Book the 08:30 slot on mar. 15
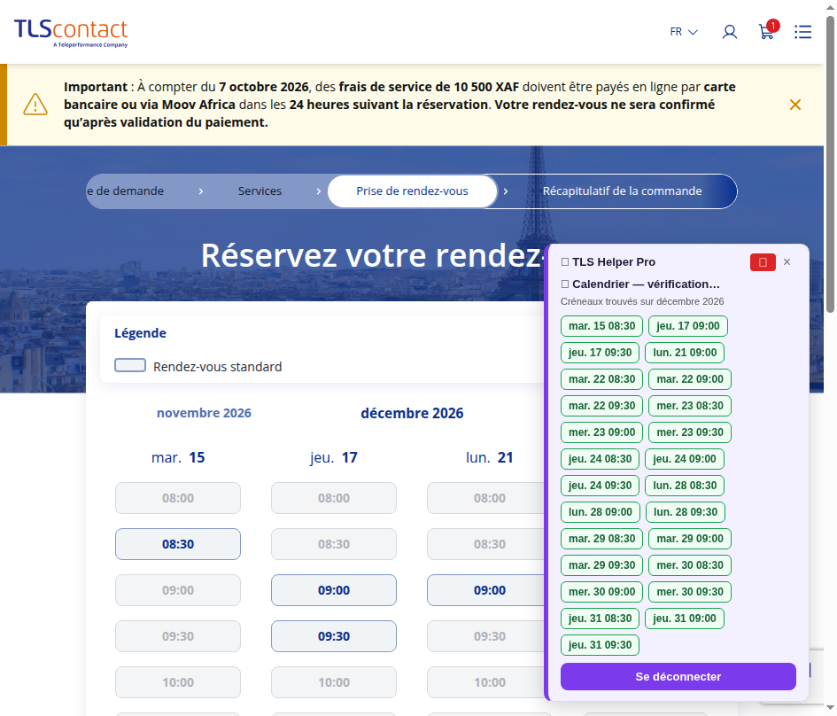Viewport: 837px width, 716px height. tap(178, 544)
